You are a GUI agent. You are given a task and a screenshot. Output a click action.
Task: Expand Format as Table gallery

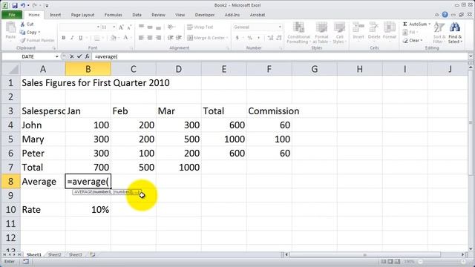click(321, 33)
